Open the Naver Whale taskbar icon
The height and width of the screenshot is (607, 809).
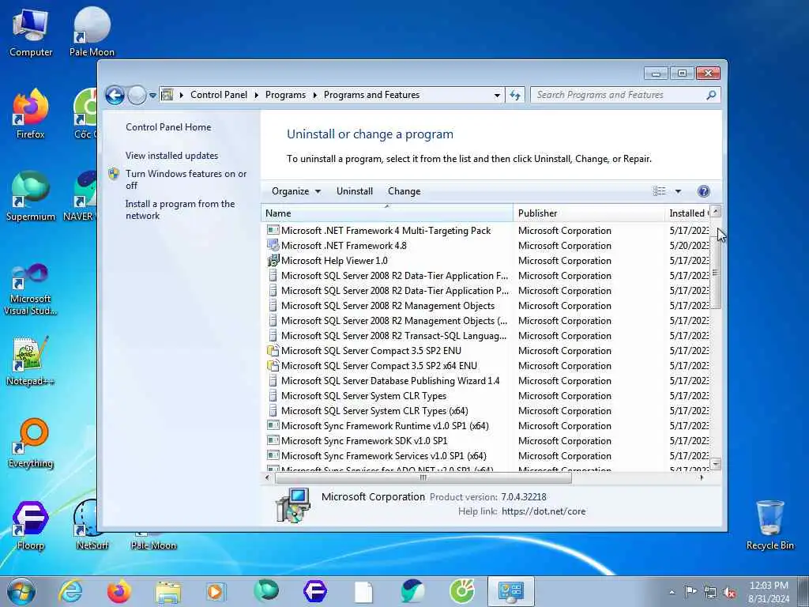412,591
